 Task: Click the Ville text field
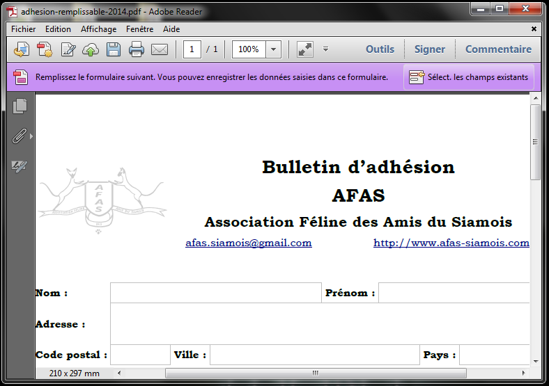click(x=315, y=355)
